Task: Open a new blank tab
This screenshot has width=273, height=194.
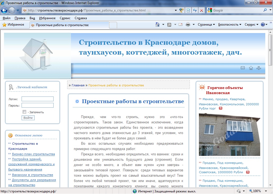Action: [x=113, y=25]
